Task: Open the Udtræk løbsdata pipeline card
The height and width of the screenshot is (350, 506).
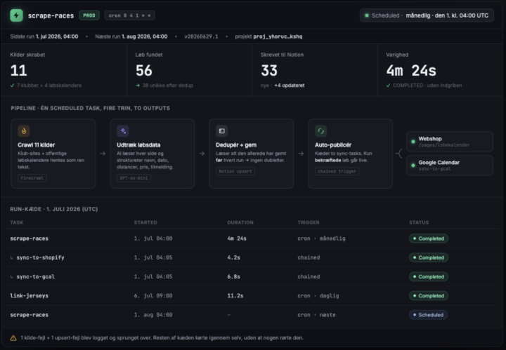Action: (153, 154)
